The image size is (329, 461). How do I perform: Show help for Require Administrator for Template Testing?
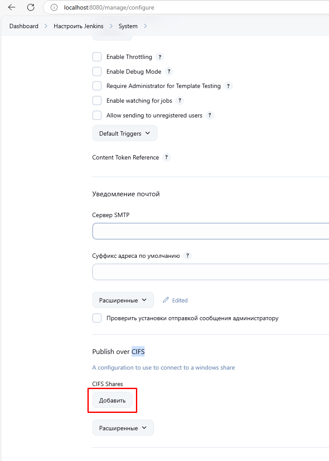coord(229,86)
